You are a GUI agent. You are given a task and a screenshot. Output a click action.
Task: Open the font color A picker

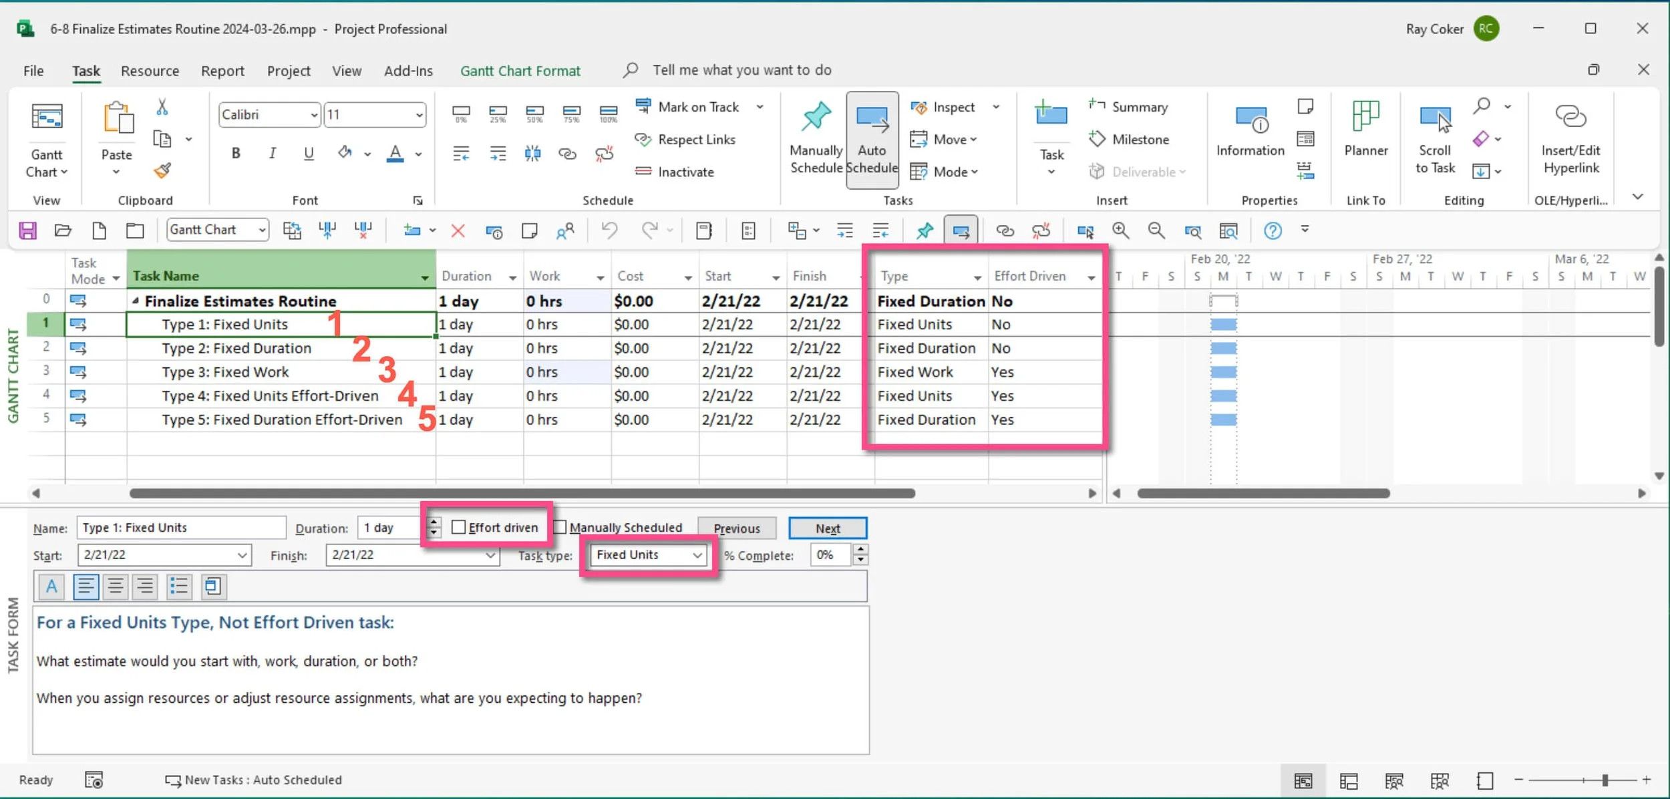(395, 154)
